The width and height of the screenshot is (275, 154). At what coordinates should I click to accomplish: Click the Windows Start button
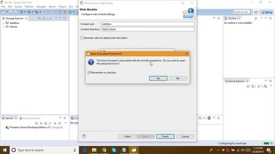[x=5, y=150]
